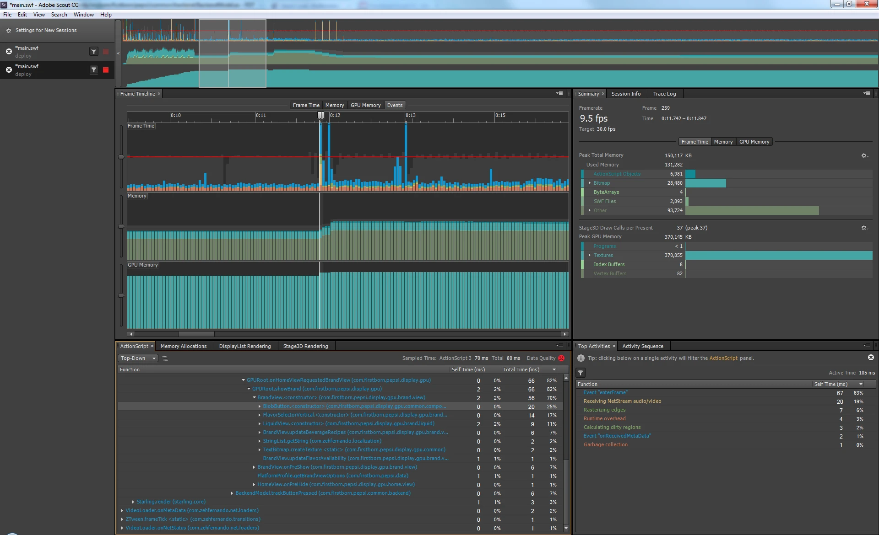Expand the Bitmap memory row
879x535 pixels.
click(589, 183)
